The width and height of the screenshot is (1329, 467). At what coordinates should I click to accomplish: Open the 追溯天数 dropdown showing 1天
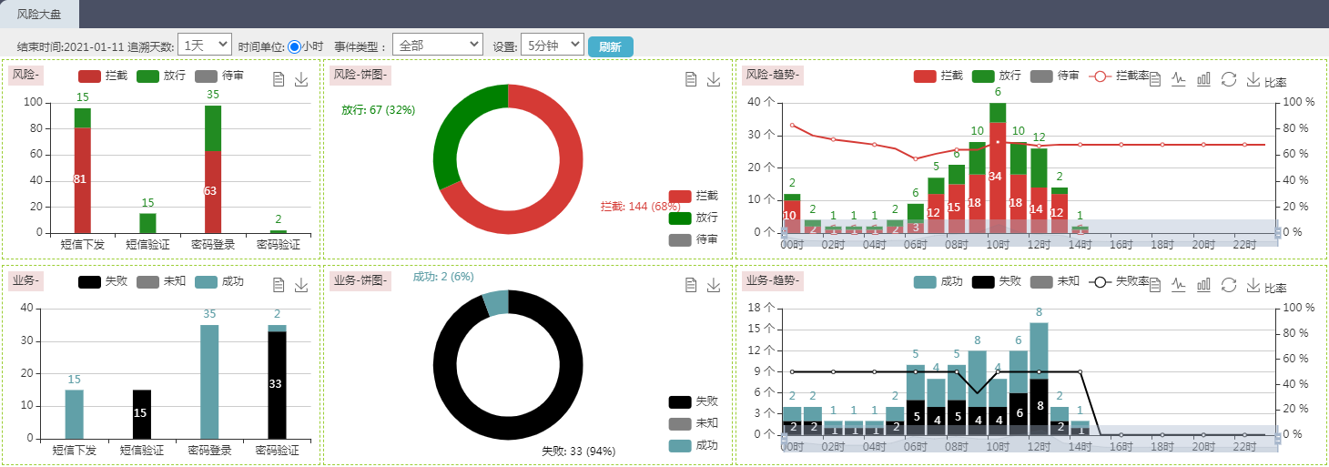pyautogui.click(x=205, y=45)
